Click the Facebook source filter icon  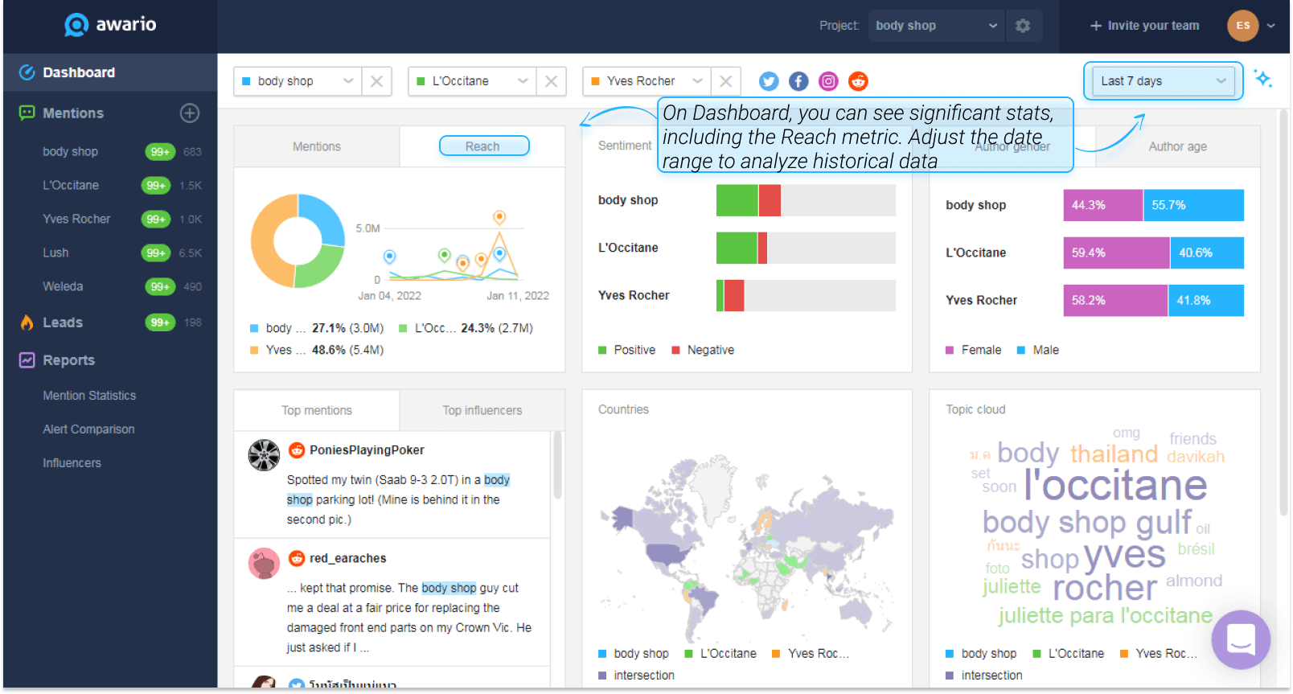[798, 81]
